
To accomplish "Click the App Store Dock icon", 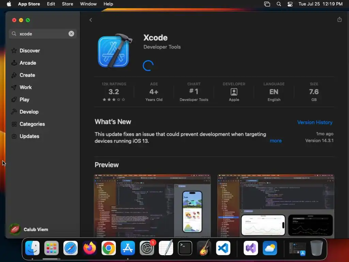I will [128, 248].
